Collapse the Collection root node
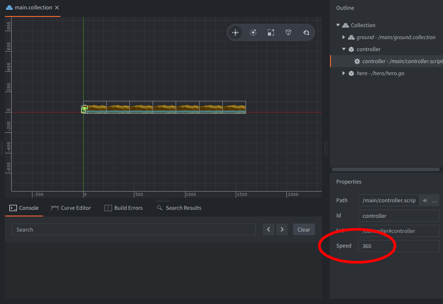Viewport: 443px width, 304px height. coord(338,25)
